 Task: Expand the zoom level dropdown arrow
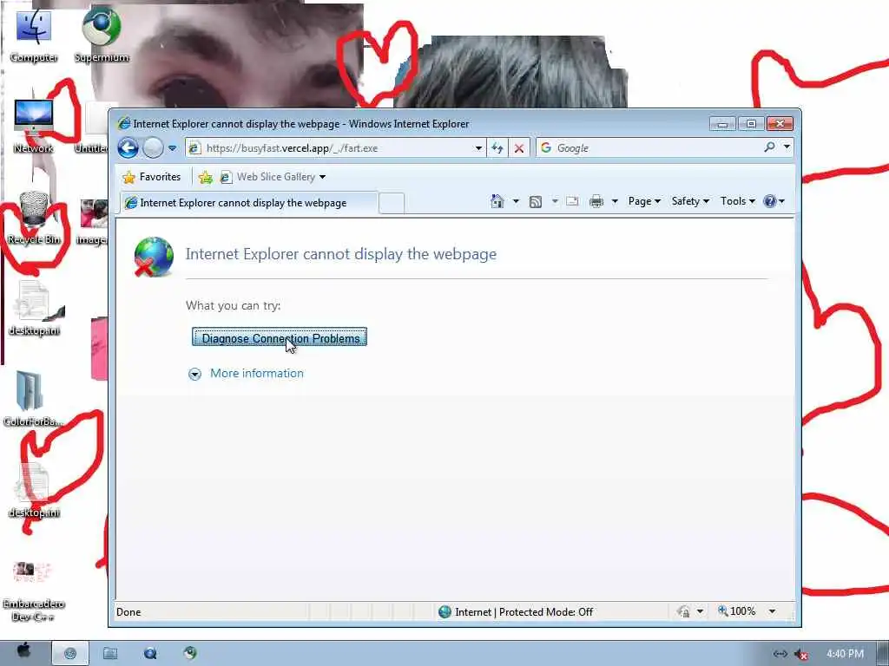[x=772, y=611]
